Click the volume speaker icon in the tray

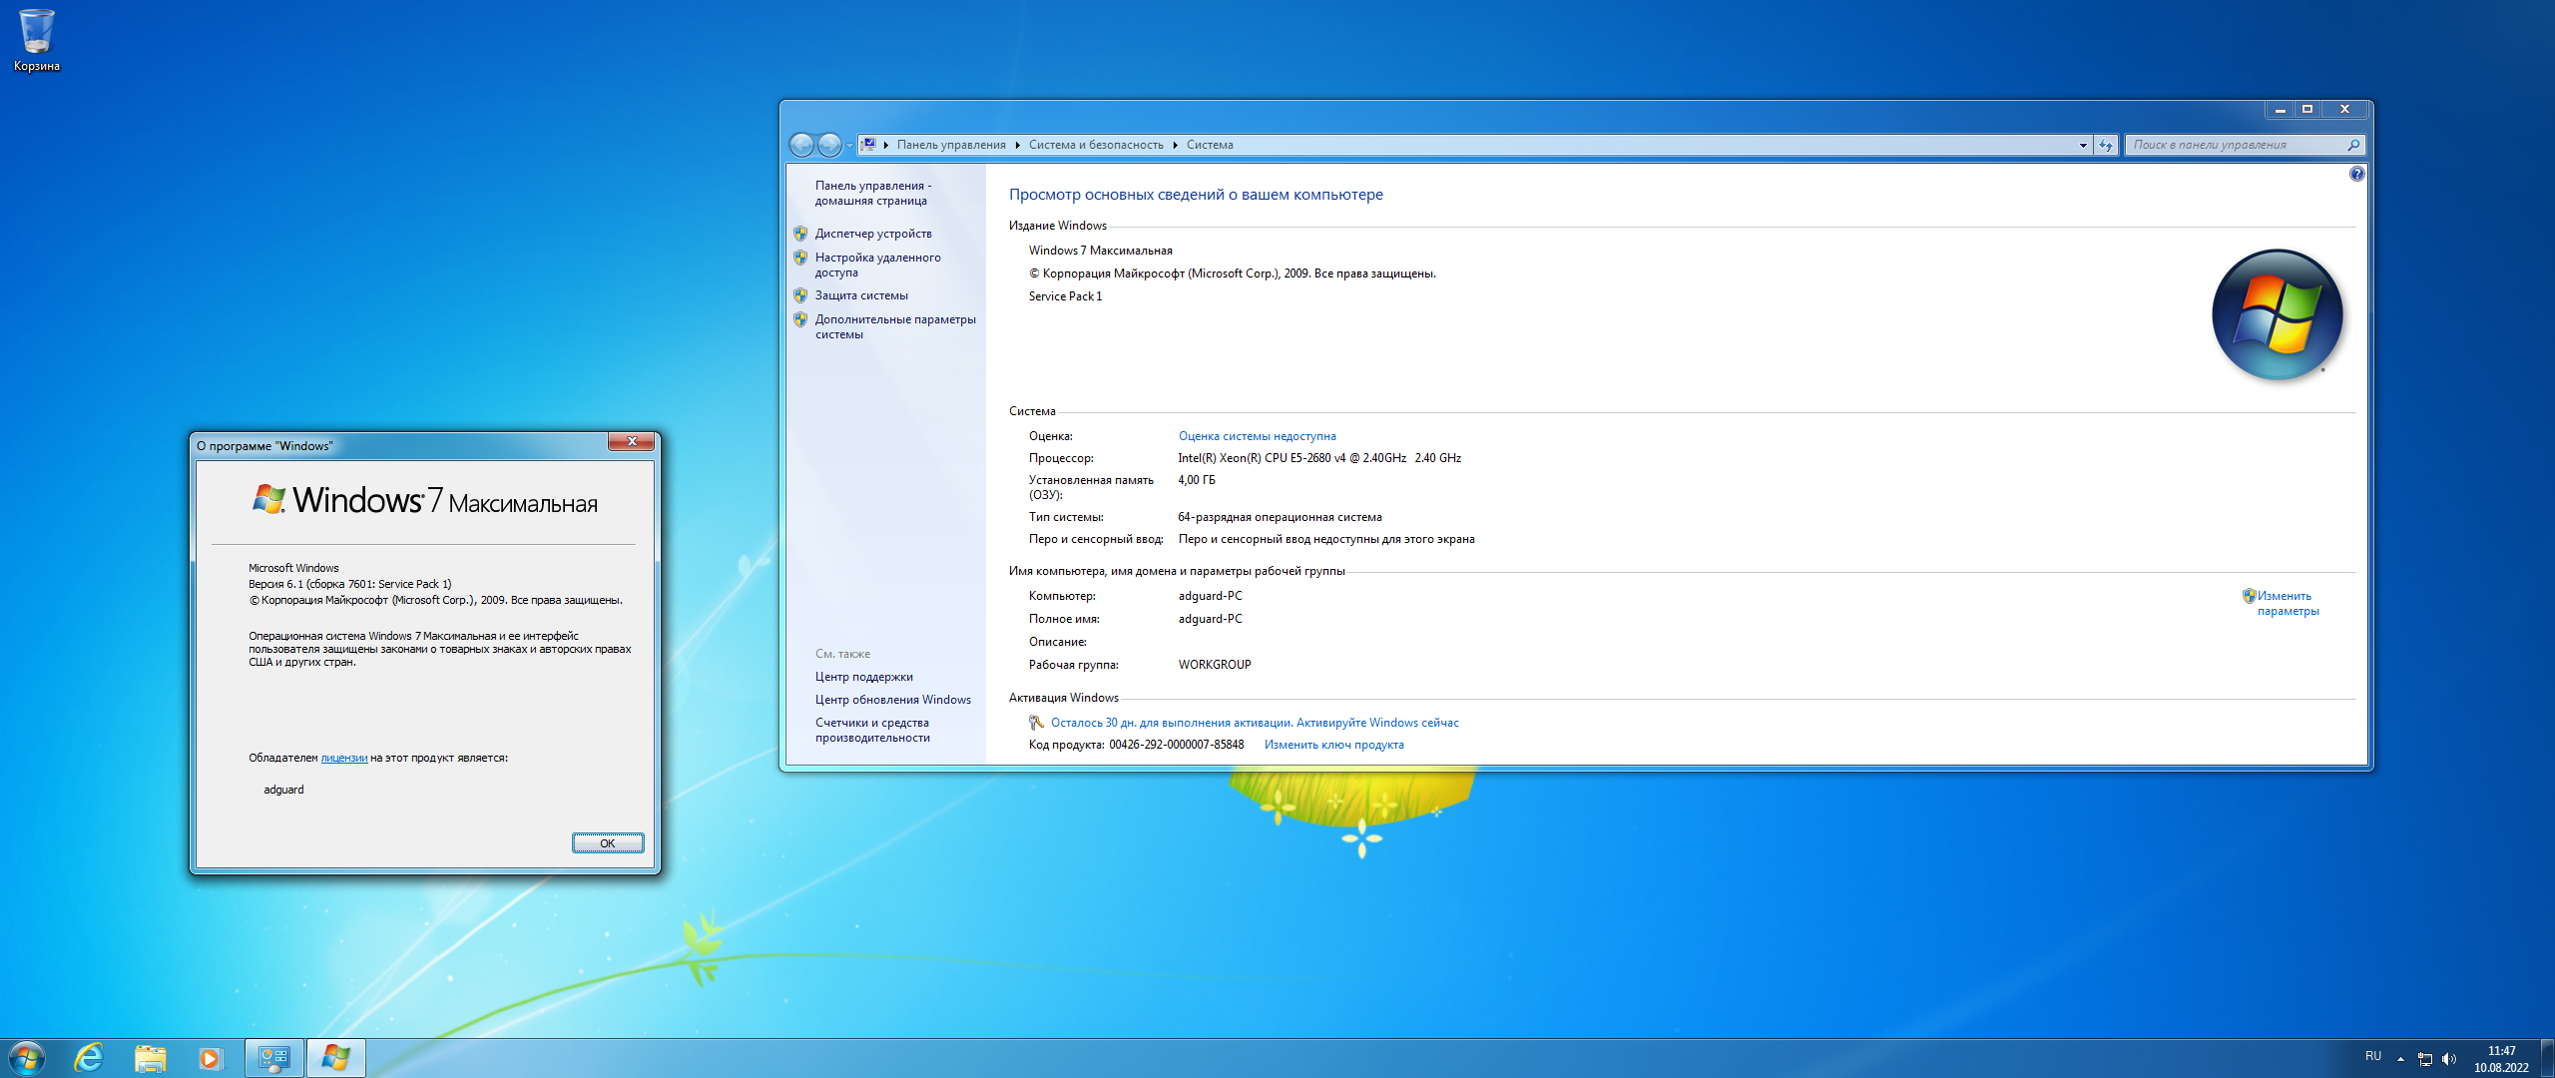coord(2448,1059)
